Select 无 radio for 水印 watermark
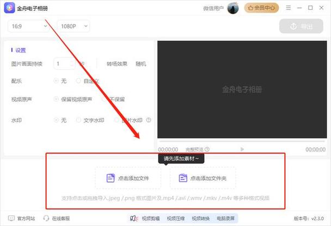331x226 pixels. pyautogui.click(x=56, y=120)
